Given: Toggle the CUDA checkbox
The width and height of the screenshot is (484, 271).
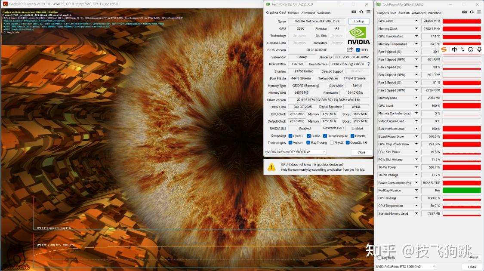Looking at the screenshot, I should tap(308, 136).
